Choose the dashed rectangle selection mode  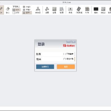point(16,13)
